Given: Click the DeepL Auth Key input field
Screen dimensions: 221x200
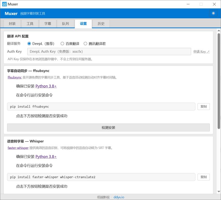Looking at the screenshot, I should (x=109, y=52).
